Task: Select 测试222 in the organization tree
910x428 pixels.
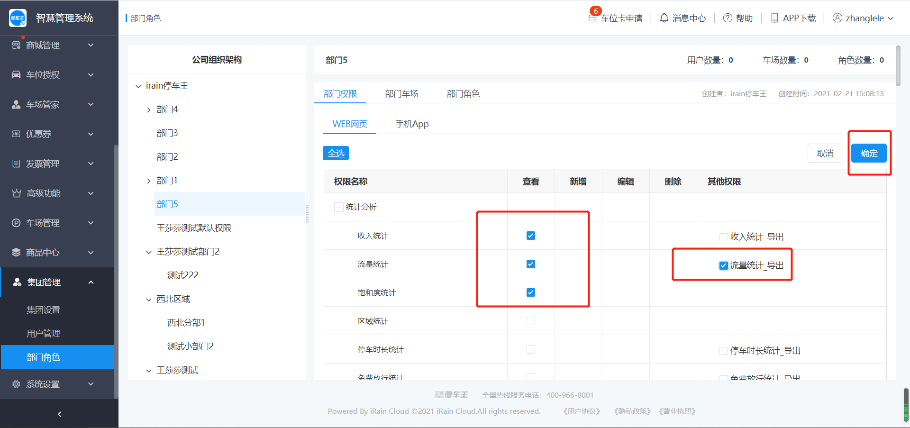Action: 182,275
